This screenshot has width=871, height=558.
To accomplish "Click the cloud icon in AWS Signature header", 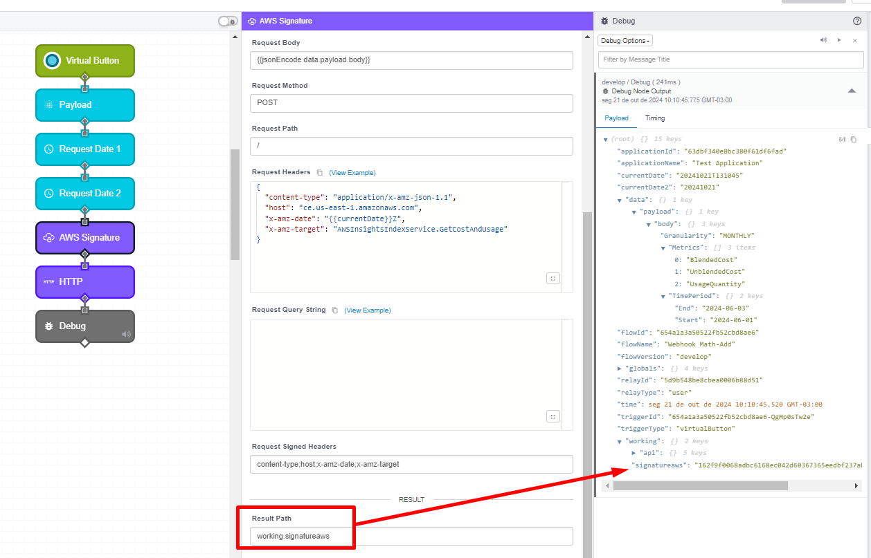I will pos(252,21).
